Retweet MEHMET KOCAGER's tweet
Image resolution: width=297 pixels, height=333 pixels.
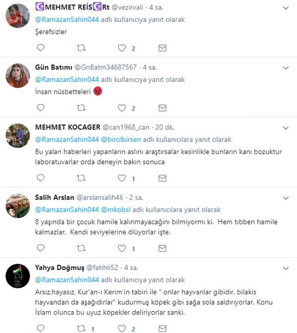point(81,178)
